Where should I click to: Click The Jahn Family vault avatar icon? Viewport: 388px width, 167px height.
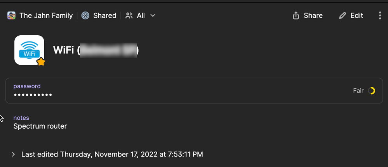pyautogui.click(x=11, y=15)
